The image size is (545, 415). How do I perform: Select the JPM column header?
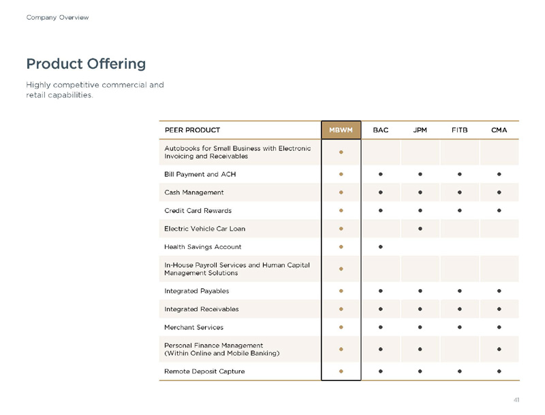coord(420,129)
